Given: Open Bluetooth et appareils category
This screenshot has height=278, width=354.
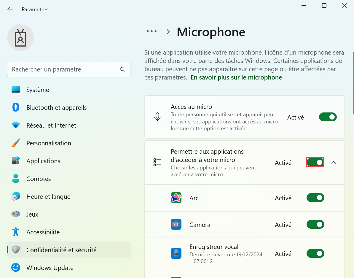Looking at the screenshot, I should pyautogui.click(x=69, y=108).
